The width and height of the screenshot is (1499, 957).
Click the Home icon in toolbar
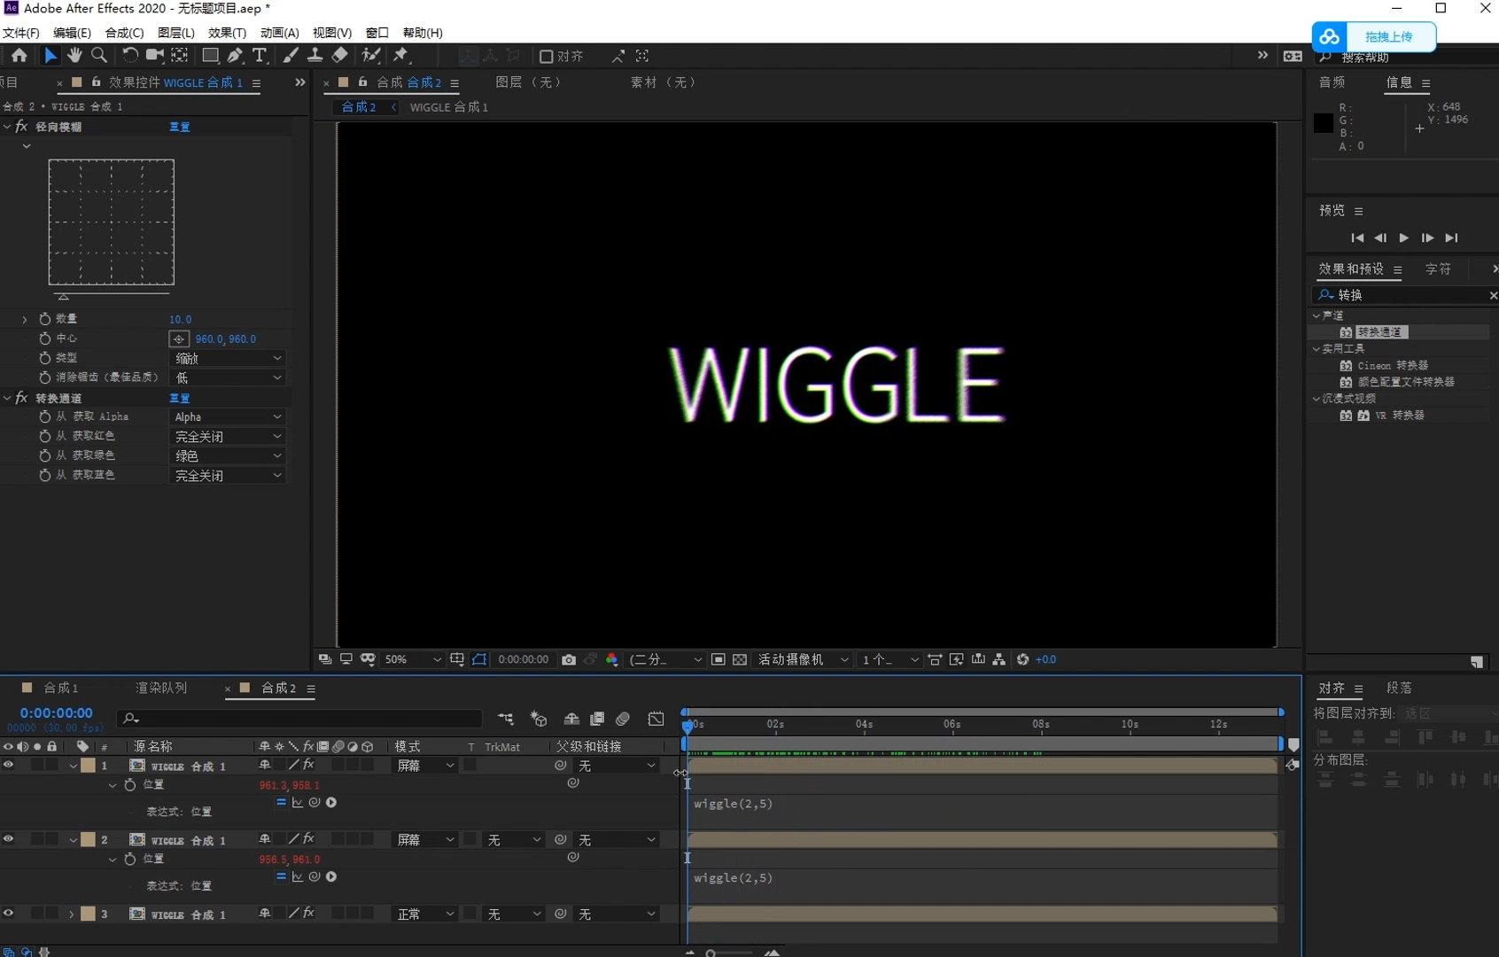point(19,56)
